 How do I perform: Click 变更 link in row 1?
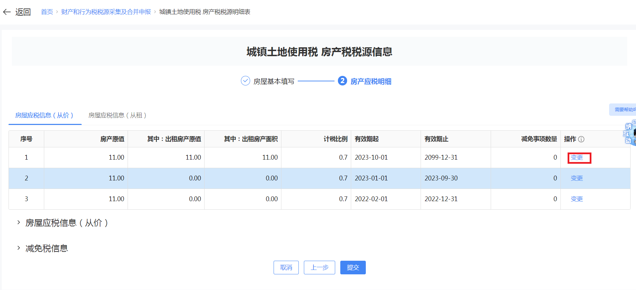click(577, 158)
